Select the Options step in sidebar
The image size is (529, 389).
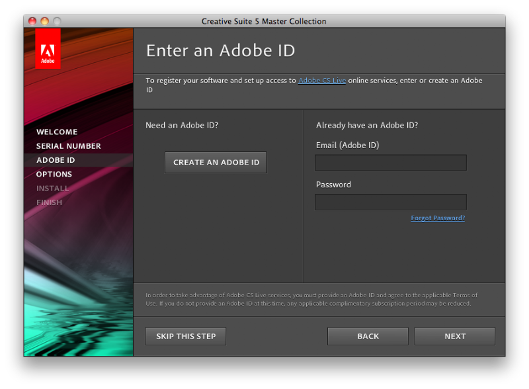pyautogui.click(x=54, y=174)
